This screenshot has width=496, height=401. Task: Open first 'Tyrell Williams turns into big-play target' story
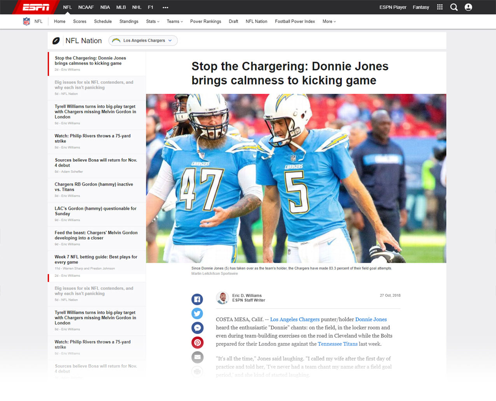97,115
